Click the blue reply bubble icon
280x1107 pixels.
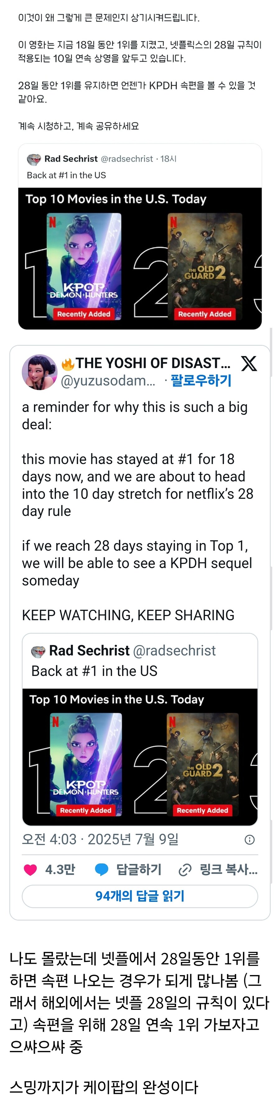click(x=102, y=870)
